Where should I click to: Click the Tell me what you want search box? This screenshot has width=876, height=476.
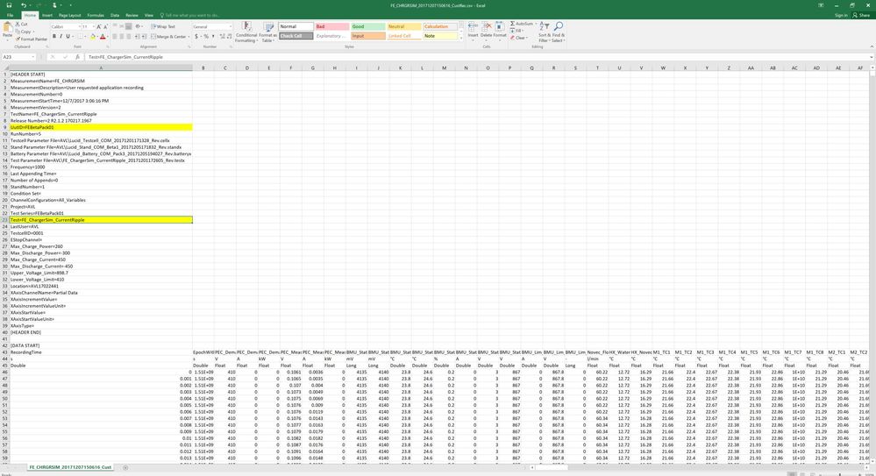click(190, 15)
